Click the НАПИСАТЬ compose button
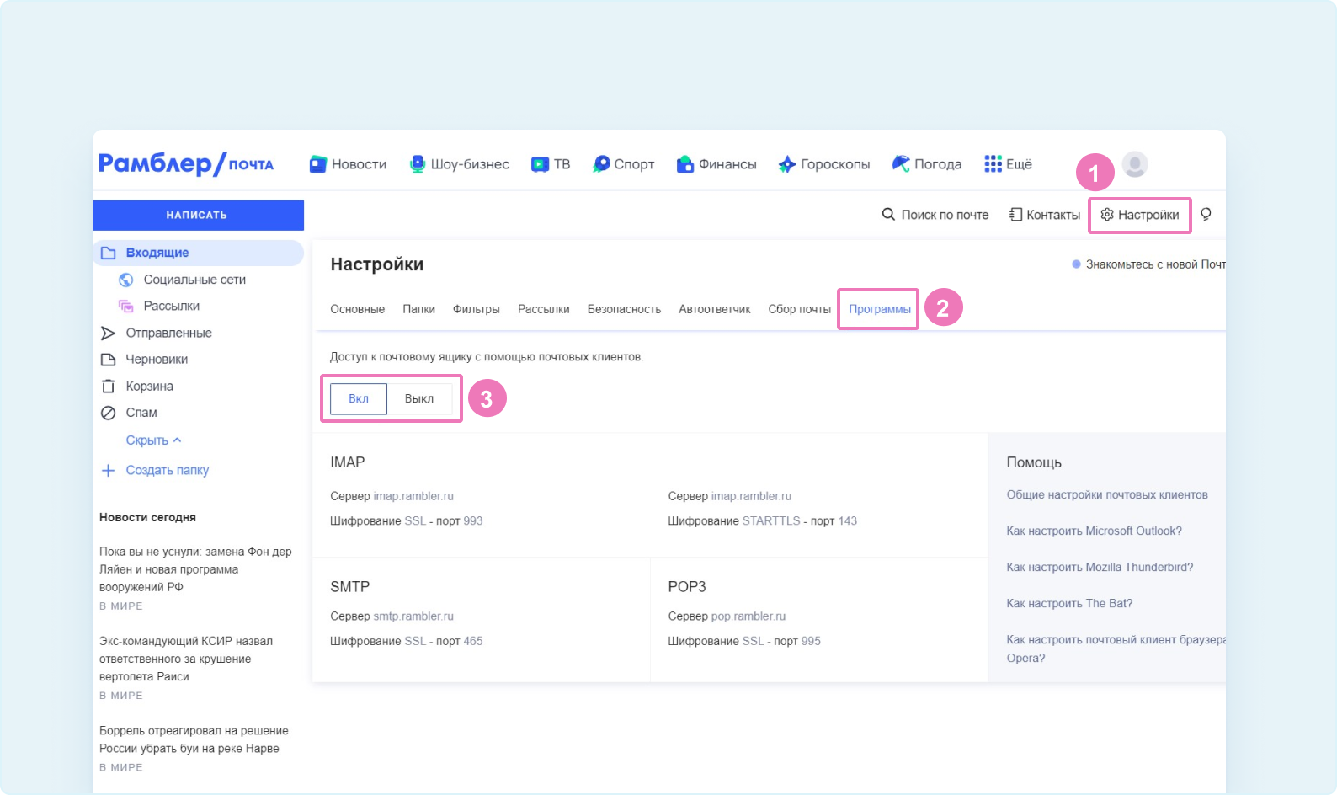The height and width of the screenshot is (795, 1337). [x=198, y=215]
